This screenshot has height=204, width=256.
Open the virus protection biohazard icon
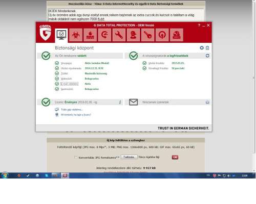pyautogui.click(x=76, y=35)
